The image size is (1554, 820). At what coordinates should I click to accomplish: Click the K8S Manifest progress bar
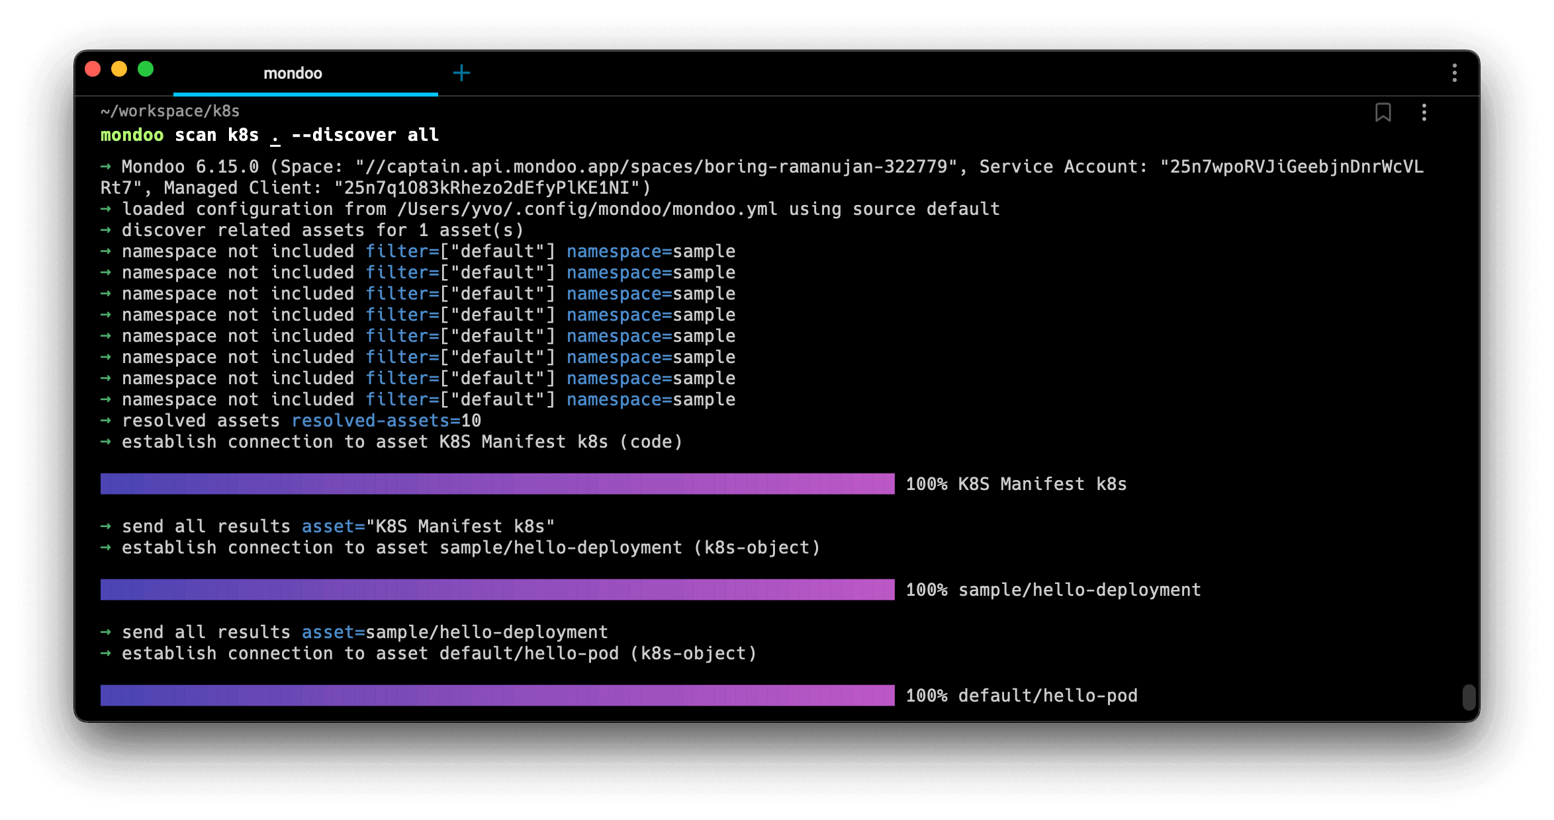pyautogui.click(x=496, y=483)
